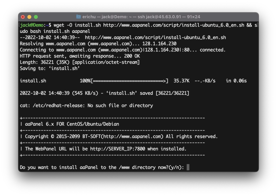Minimize the terminal with the yellow button

[29, 17]
